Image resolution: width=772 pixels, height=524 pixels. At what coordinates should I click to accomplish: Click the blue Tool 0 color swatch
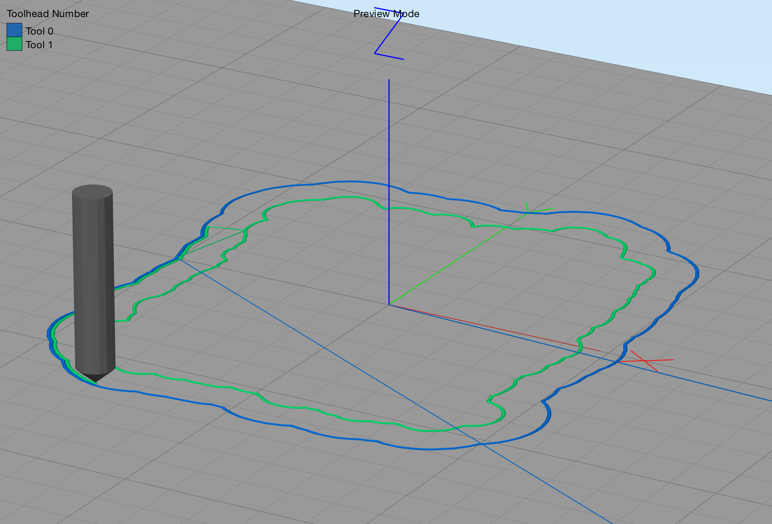(x=14, y=30)
